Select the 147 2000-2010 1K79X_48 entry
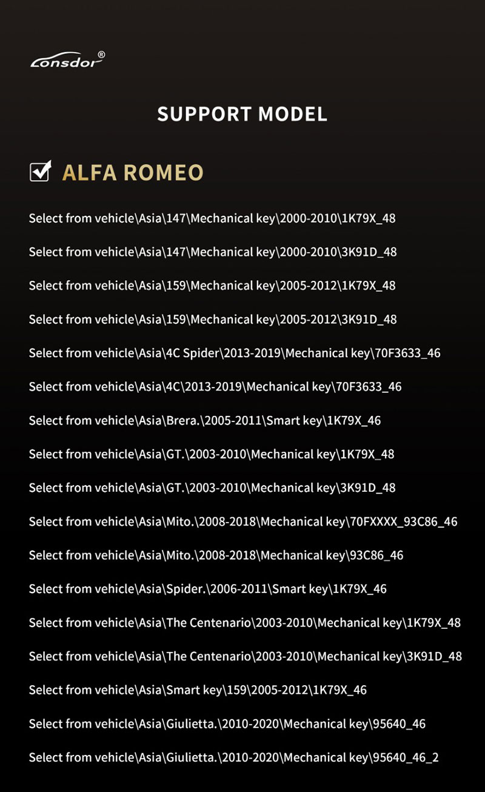The width and height of the screenshot is (485, 792). 212,218
